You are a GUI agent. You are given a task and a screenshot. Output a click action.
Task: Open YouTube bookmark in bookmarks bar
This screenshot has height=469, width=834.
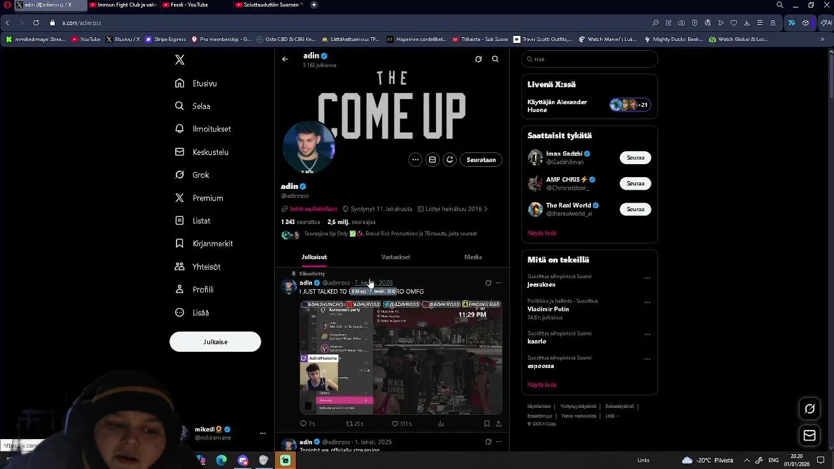86,39
